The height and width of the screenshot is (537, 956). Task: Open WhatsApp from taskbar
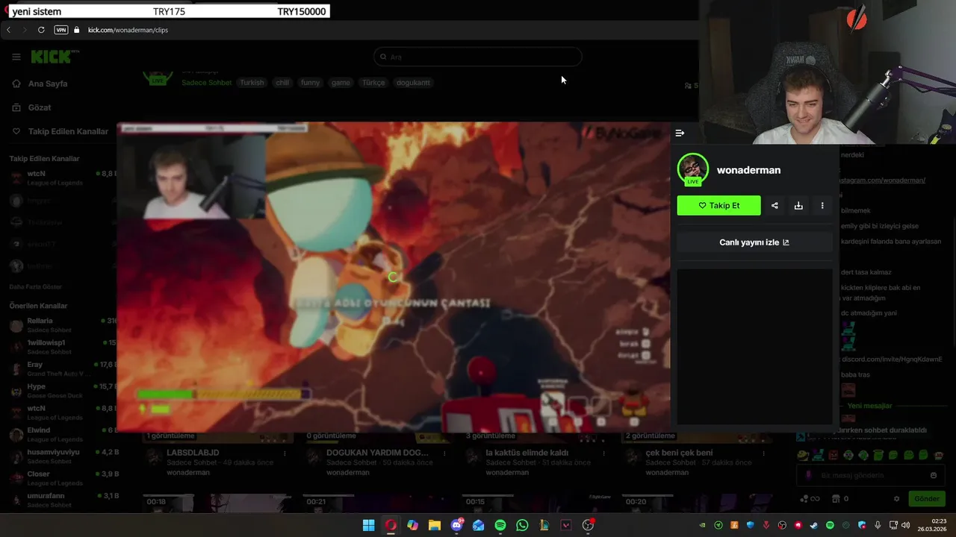(522, 525)
